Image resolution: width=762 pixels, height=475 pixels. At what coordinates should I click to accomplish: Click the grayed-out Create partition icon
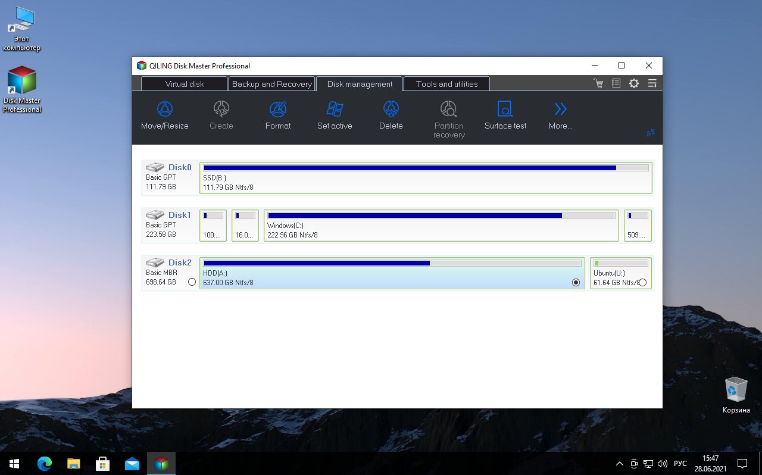point(221,109)
